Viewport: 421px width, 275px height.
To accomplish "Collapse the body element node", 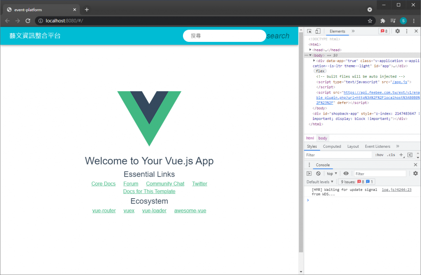I will coord(310,55).
